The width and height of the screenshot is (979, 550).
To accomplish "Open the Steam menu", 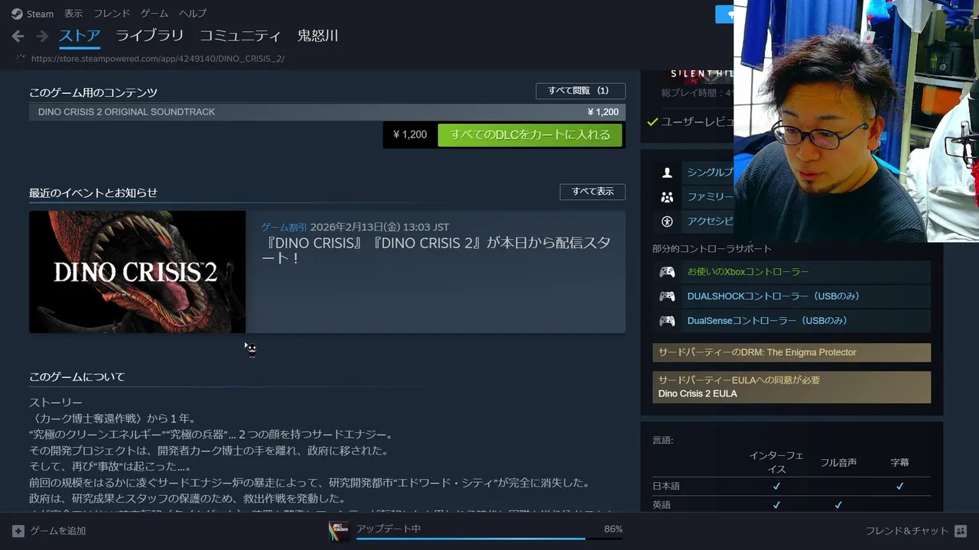I will (x=40, y=14).
